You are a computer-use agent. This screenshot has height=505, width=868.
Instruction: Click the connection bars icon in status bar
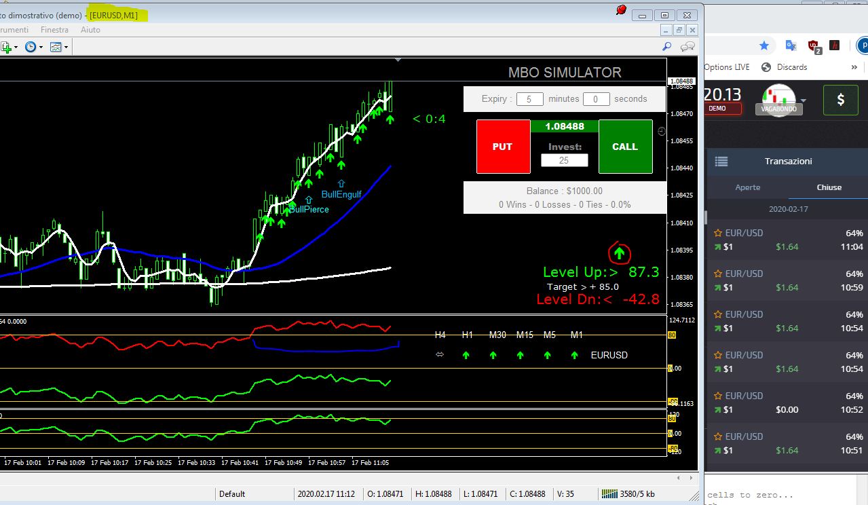coord(610,493)
